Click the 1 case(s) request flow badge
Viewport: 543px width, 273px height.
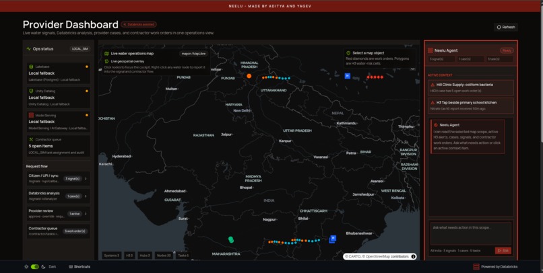tap(73, 196)
